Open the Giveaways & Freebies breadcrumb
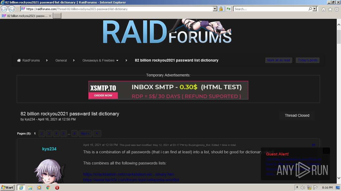Viewport: 341px width, 191px height. pos(98,60)
